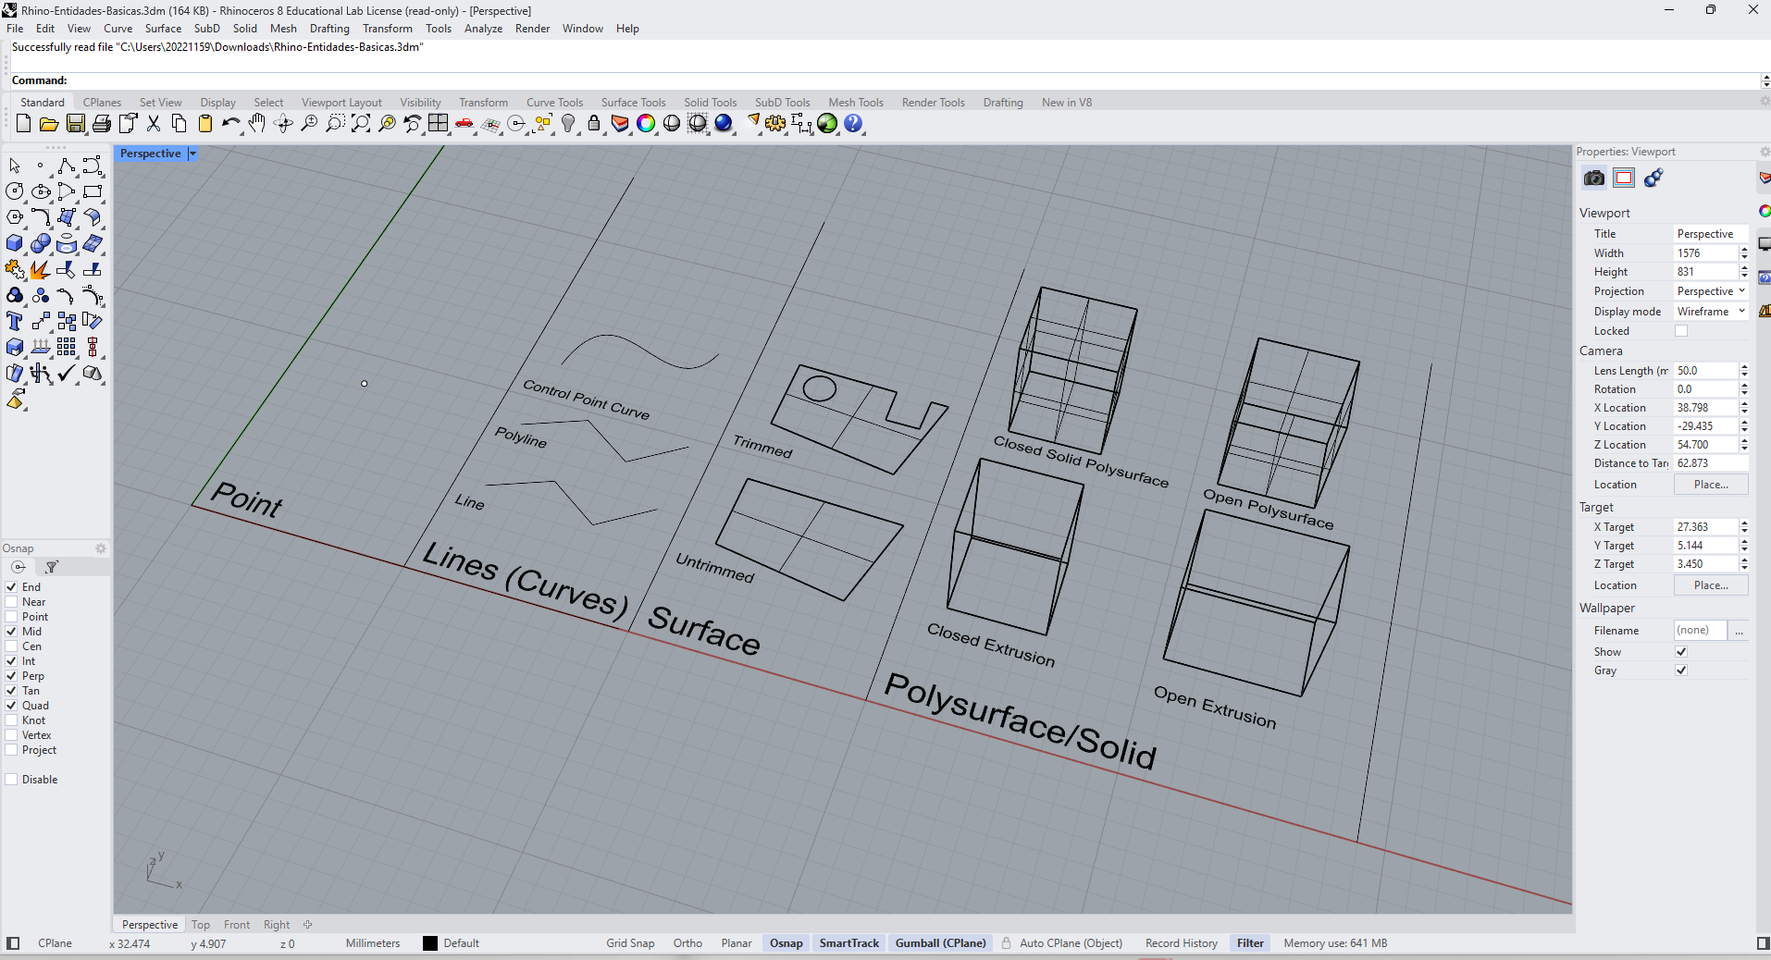Click the Save file icon
The width and height of the screenshot is (1771, 960).
tap(76, 124)
